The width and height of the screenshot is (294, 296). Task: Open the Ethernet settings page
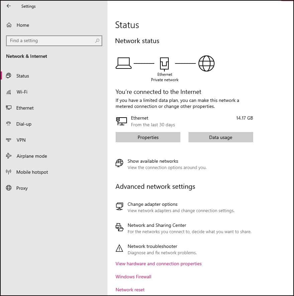pos(25,108)
